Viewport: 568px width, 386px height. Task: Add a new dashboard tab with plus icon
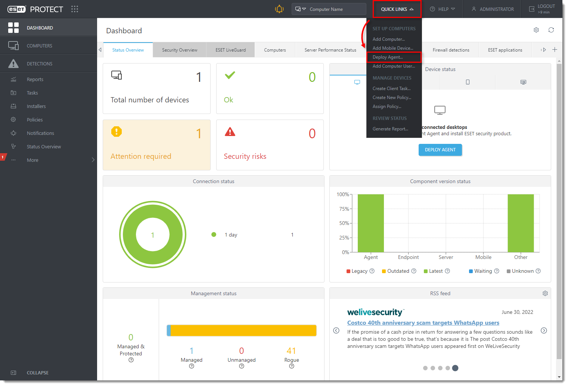coord(555,50)
